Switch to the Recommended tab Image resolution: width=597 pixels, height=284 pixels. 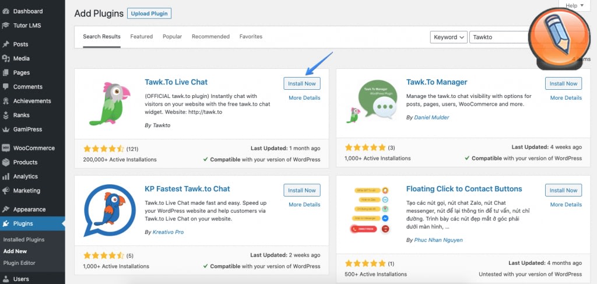pos(210,37)
